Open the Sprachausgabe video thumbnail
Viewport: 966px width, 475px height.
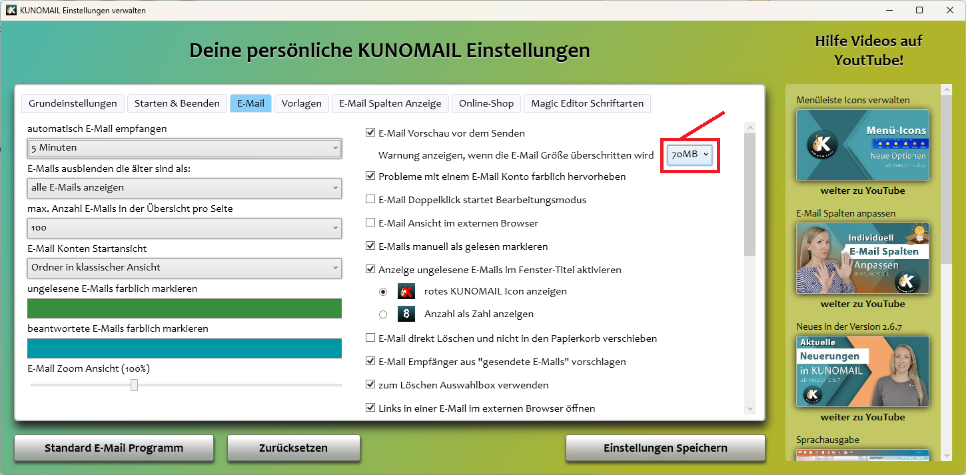(863, 454)
